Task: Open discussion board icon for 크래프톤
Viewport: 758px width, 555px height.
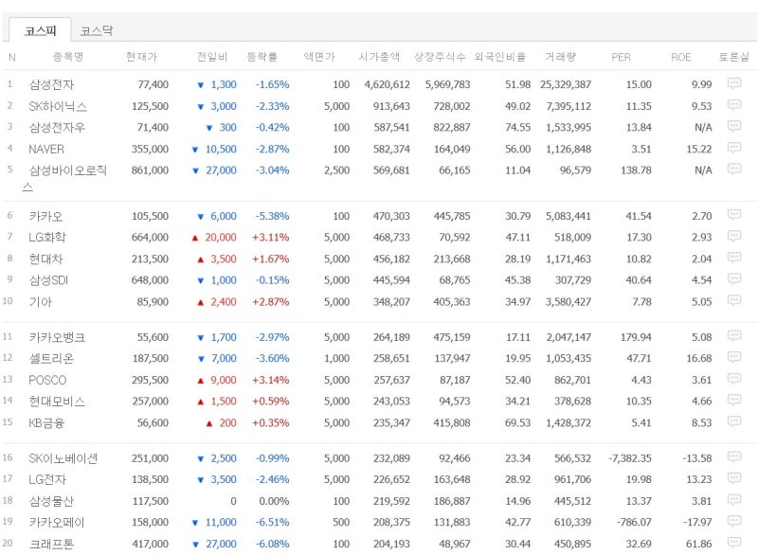Action: 733,543
